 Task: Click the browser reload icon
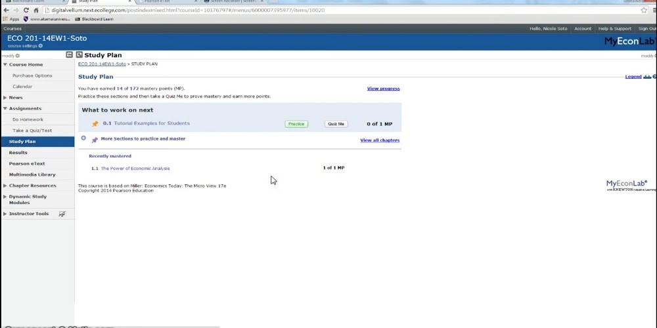tap(26, 10)
